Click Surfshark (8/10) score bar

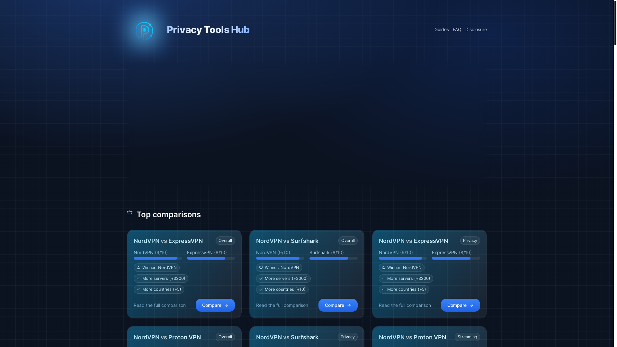point(334,258)
